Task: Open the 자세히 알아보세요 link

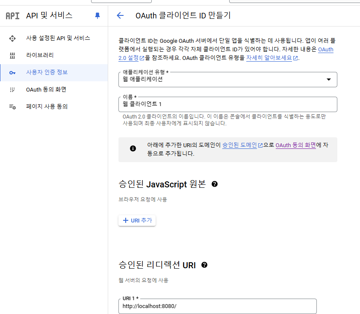Action: tap(269, 58)
